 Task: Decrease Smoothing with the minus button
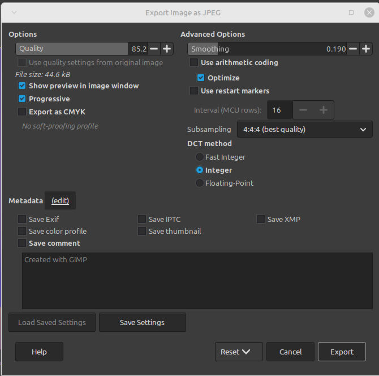coord(353,49)
